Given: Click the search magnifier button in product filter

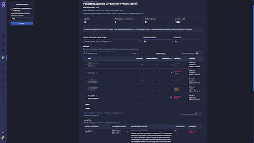Looking at the screenshot, I should (x=140, y=41).
